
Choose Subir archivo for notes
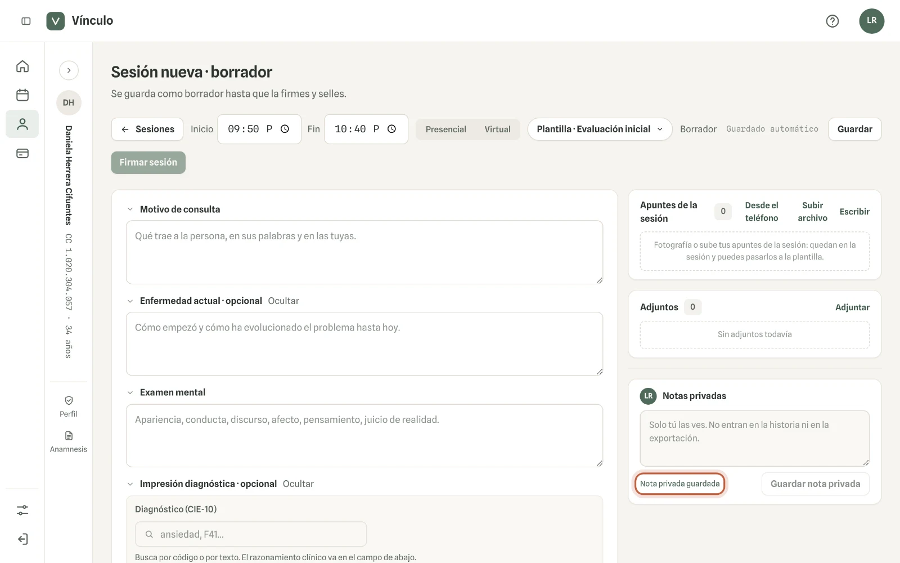pos(812,212)
